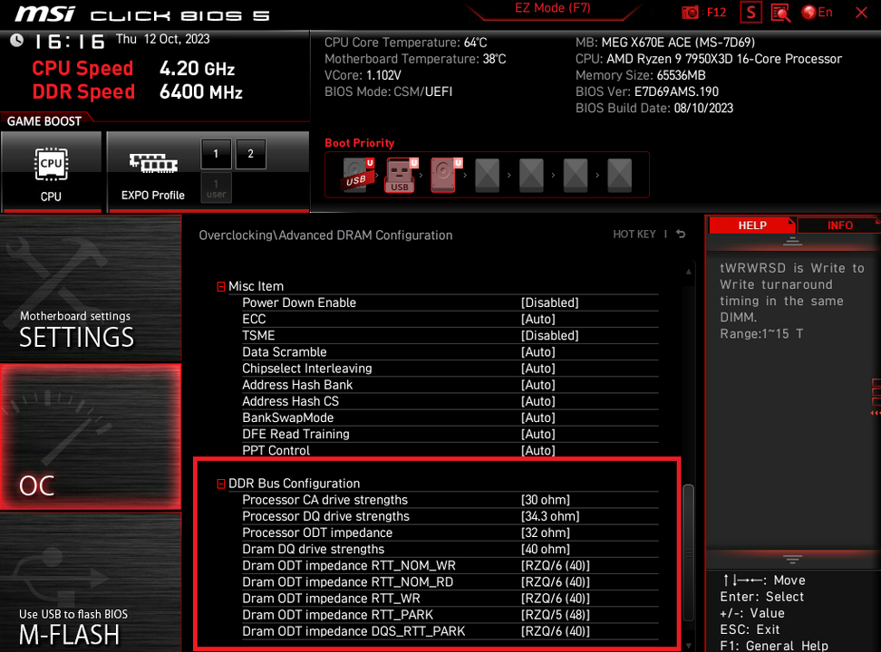Collapse the DDR Bus Configuration section
This screenshot has height=652, width=881.
click(x=220, y=484)
